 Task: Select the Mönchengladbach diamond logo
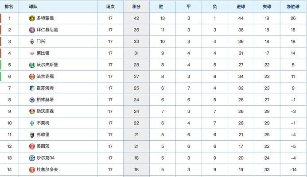coord(32,42)
